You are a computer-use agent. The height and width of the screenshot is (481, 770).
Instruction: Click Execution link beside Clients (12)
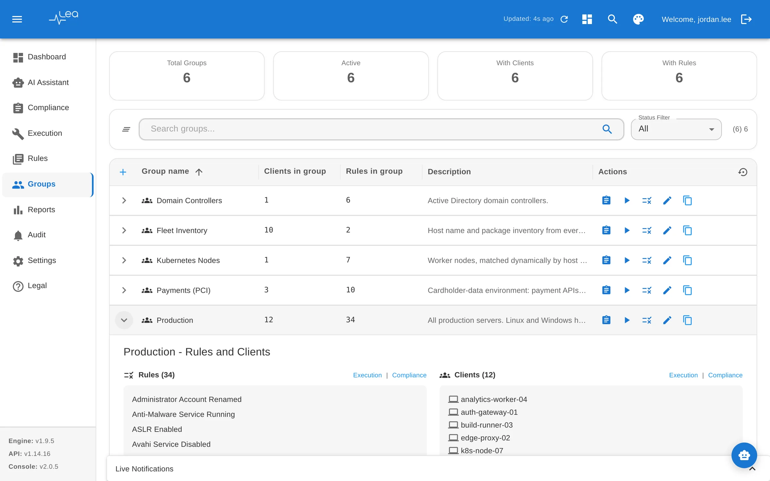click(683, 375)
